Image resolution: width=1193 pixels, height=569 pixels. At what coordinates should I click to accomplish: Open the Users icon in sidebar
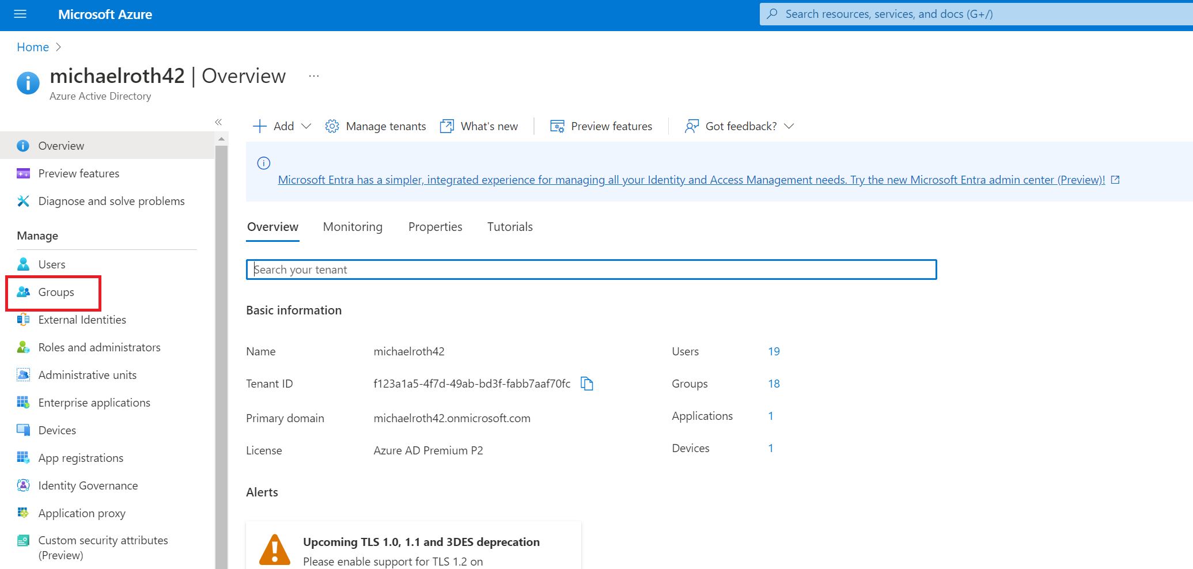(x=23, y=264)
